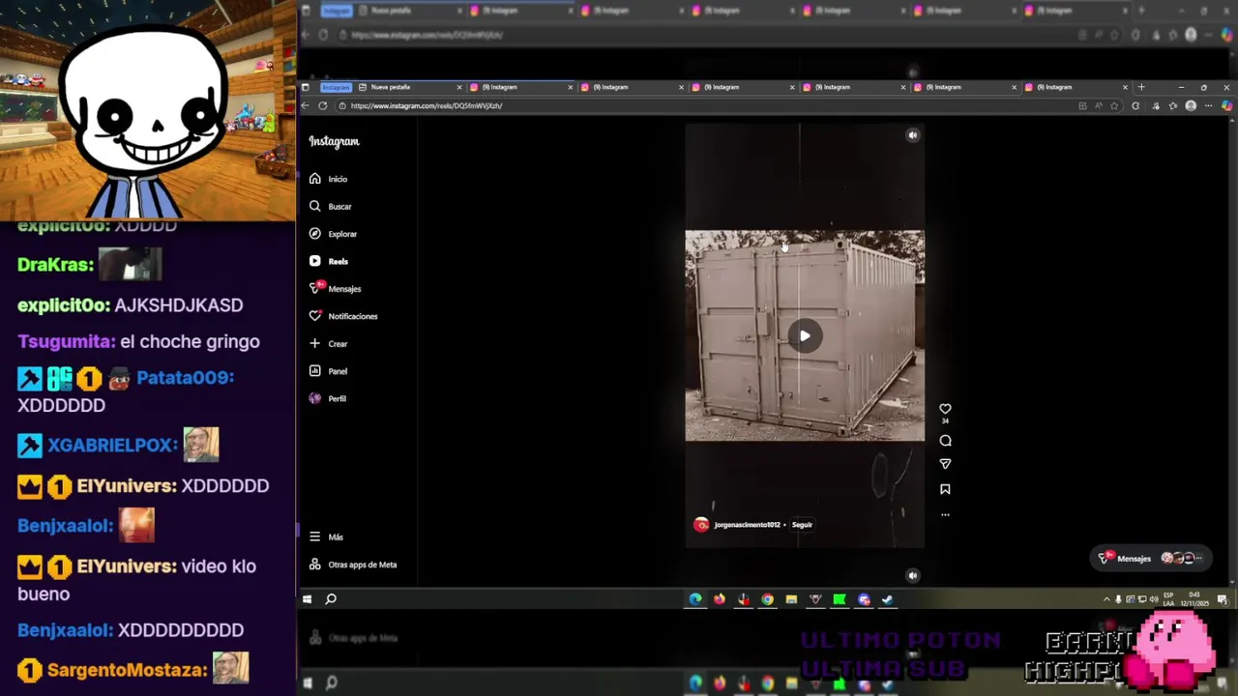Toggle sound icon of the next reel below

pos(912,575)
